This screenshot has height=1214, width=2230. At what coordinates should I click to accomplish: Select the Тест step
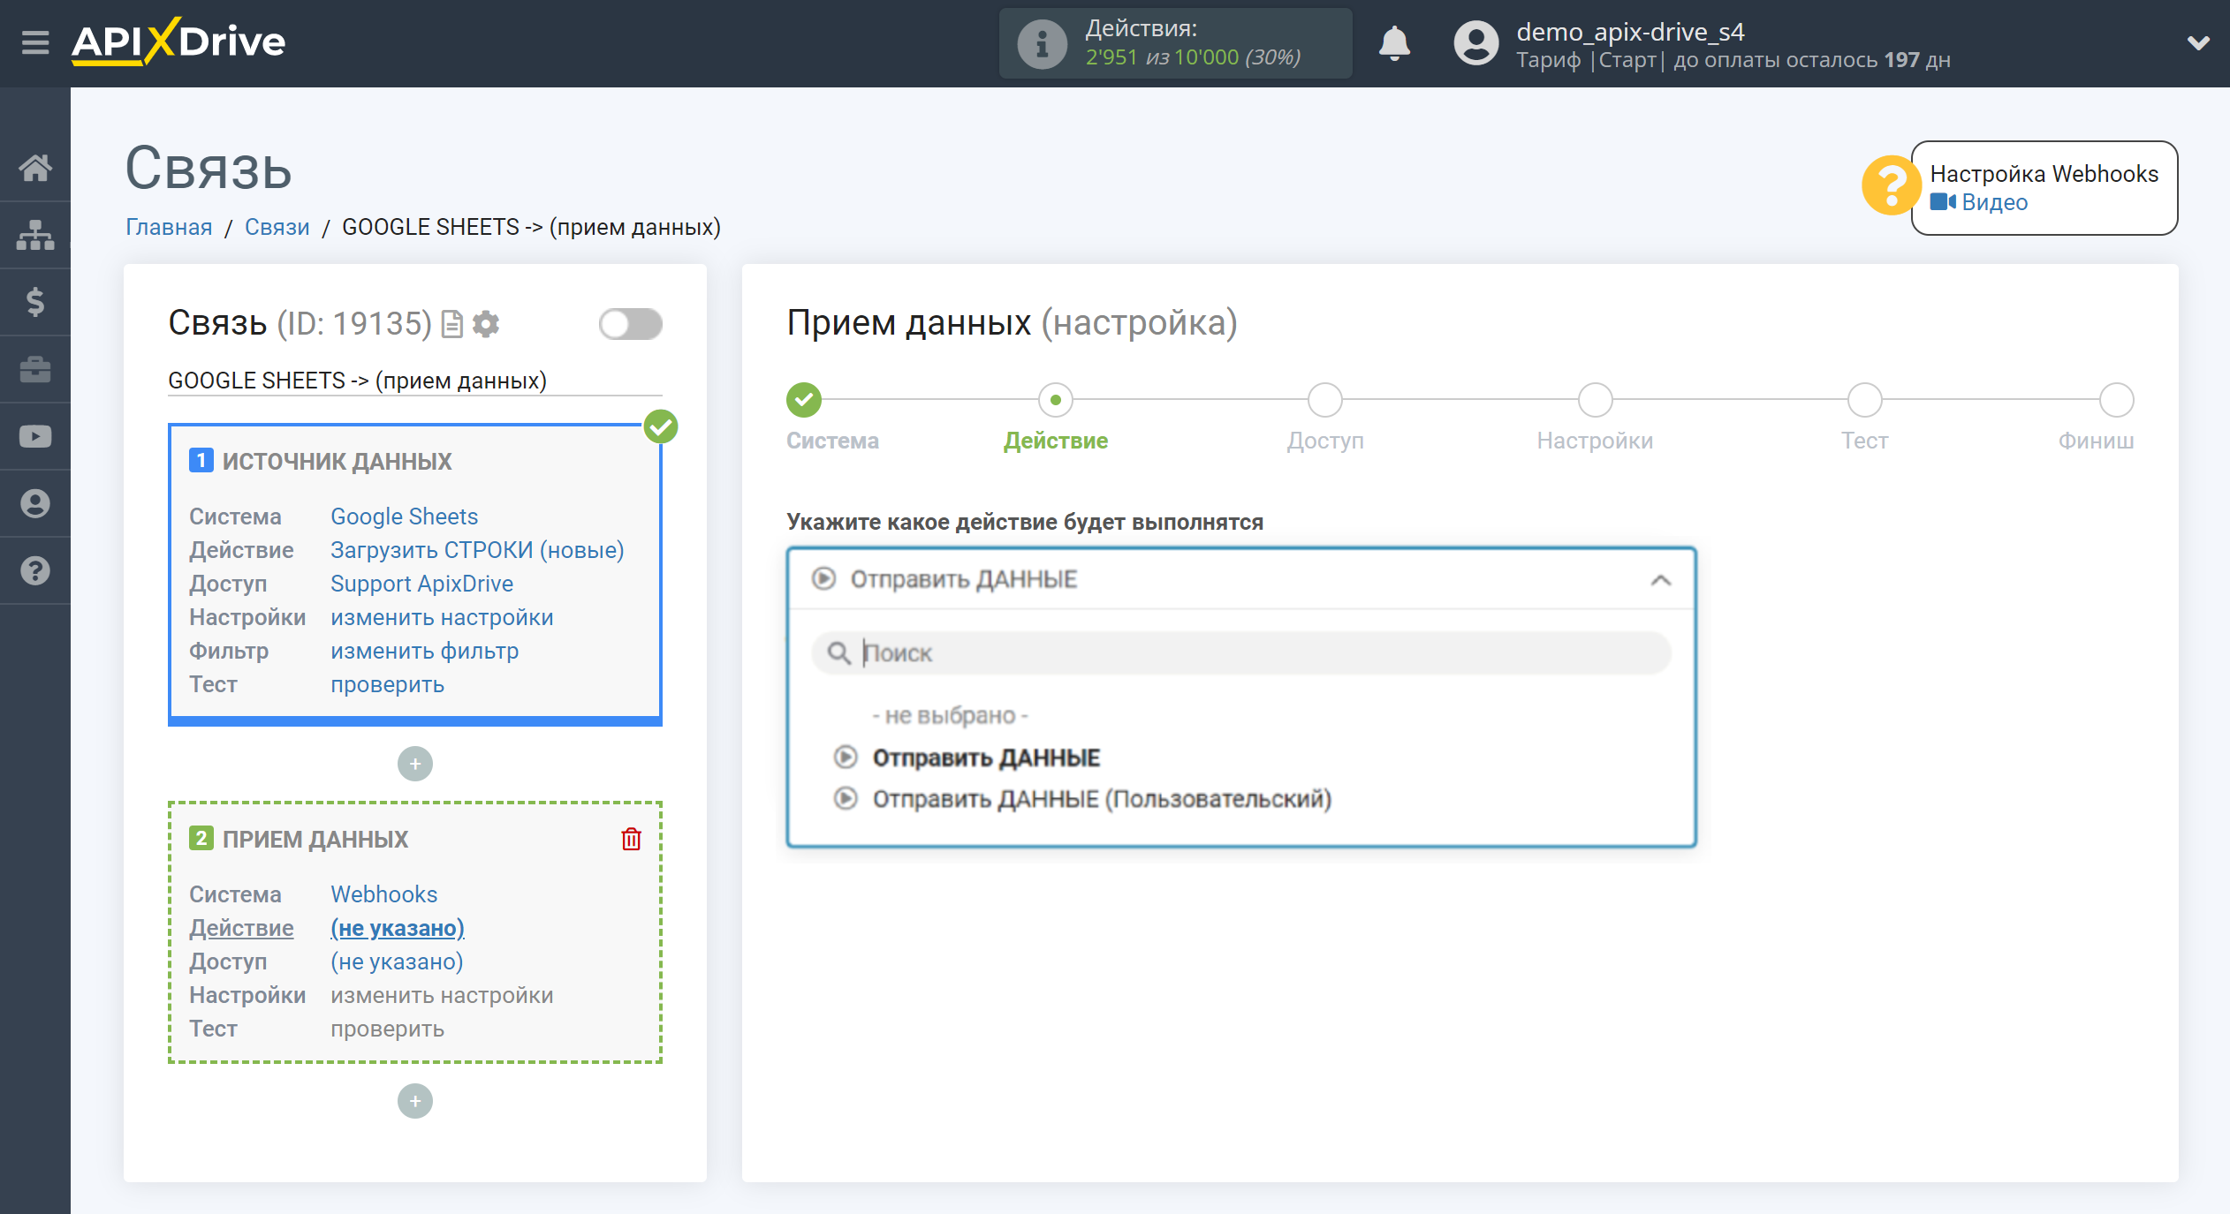click(1864, 400)
